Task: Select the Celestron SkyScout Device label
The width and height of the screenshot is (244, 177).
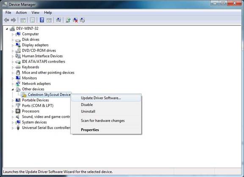Action: coord(49,94)
